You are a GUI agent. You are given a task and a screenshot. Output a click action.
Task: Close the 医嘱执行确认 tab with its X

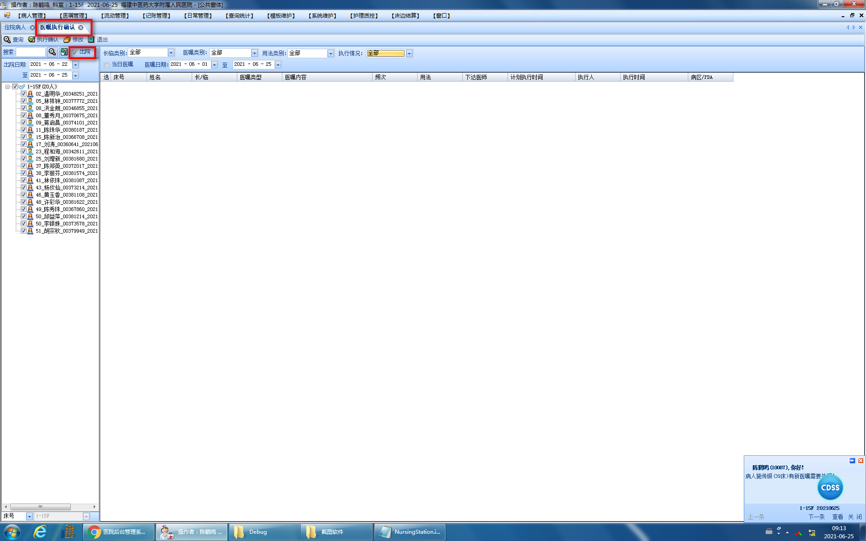point(81,28)
